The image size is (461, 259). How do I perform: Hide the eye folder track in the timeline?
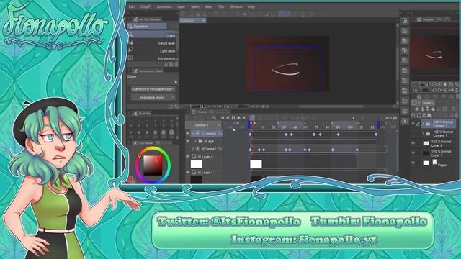coord(188,141)
